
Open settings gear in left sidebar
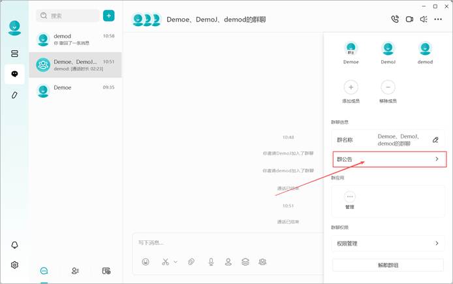pos(14,264)
